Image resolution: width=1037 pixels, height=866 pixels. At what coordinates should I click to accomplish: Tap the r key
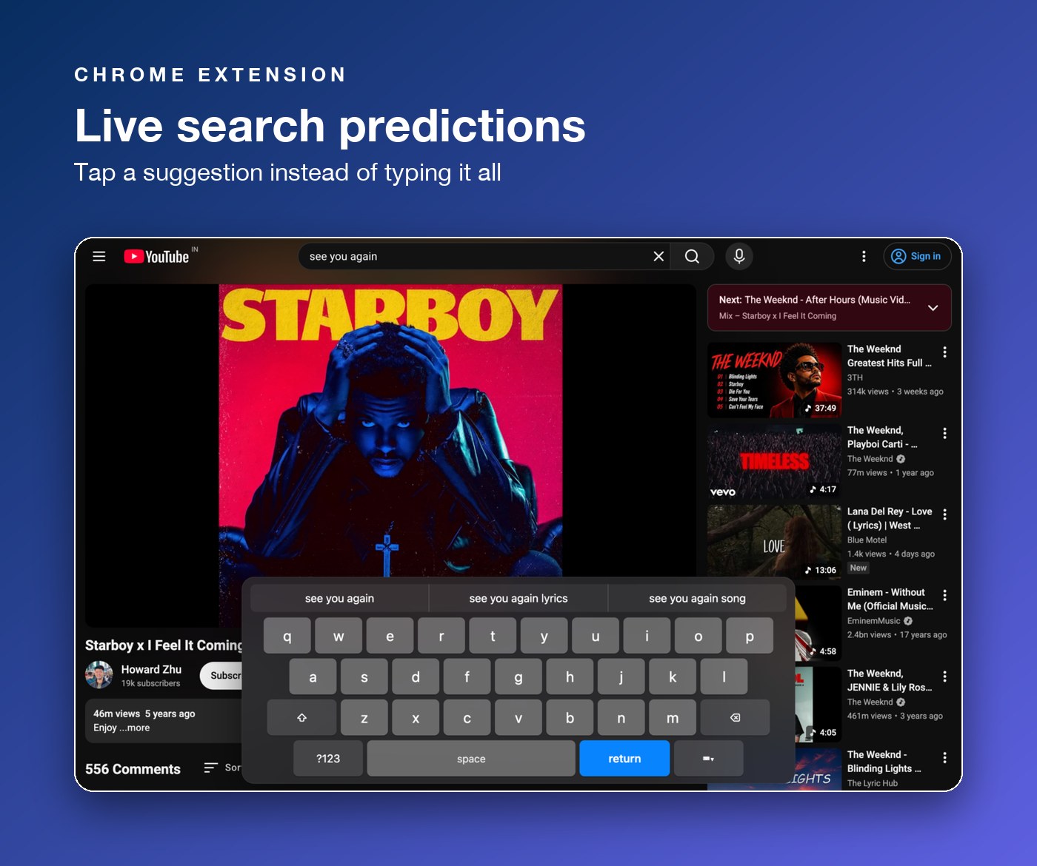click(441, 636)
